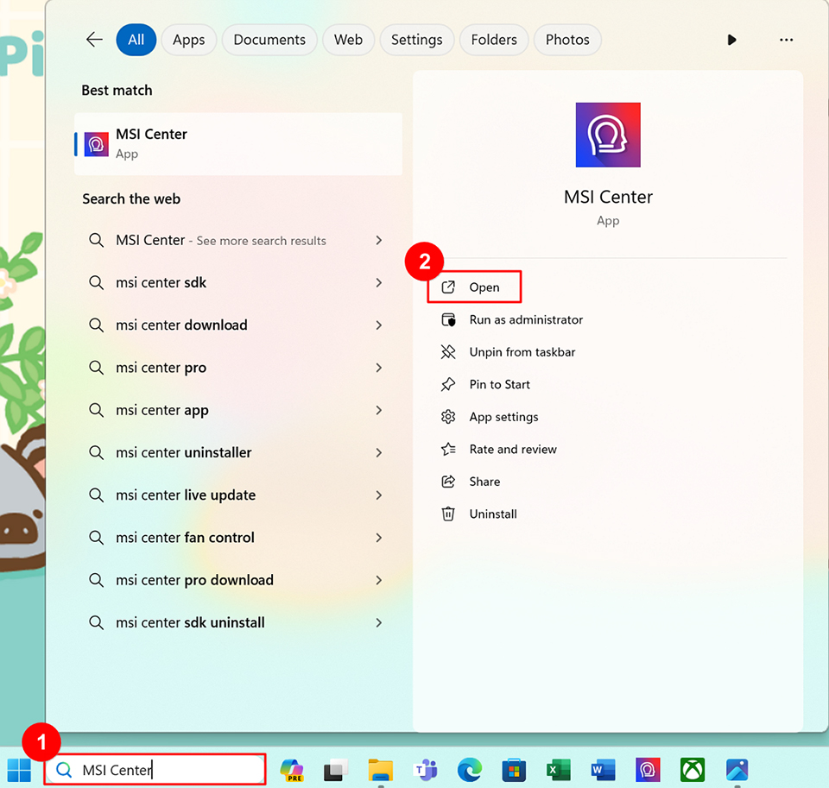Open Copilot preview from the taskbar

(292, 770)
